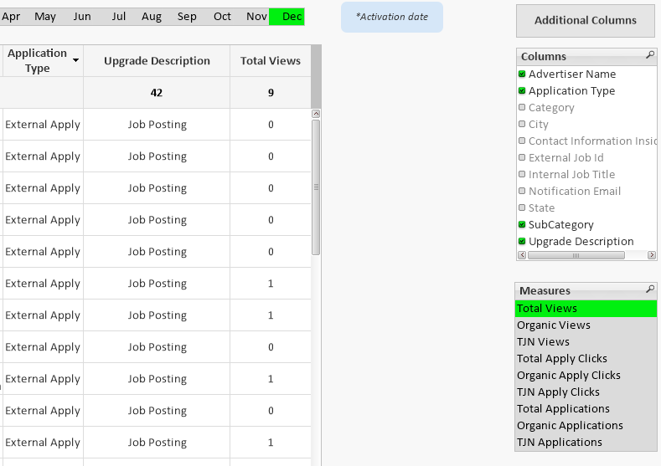The width and height of the screenshot is (661, 466).
Task: Select the Total Applications measure
Action: (563, 409)
